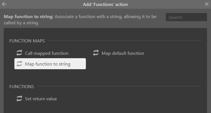Close the Add Functions action dialog
211x113 pixels.
pyautogui.click(x=207, y=4)
